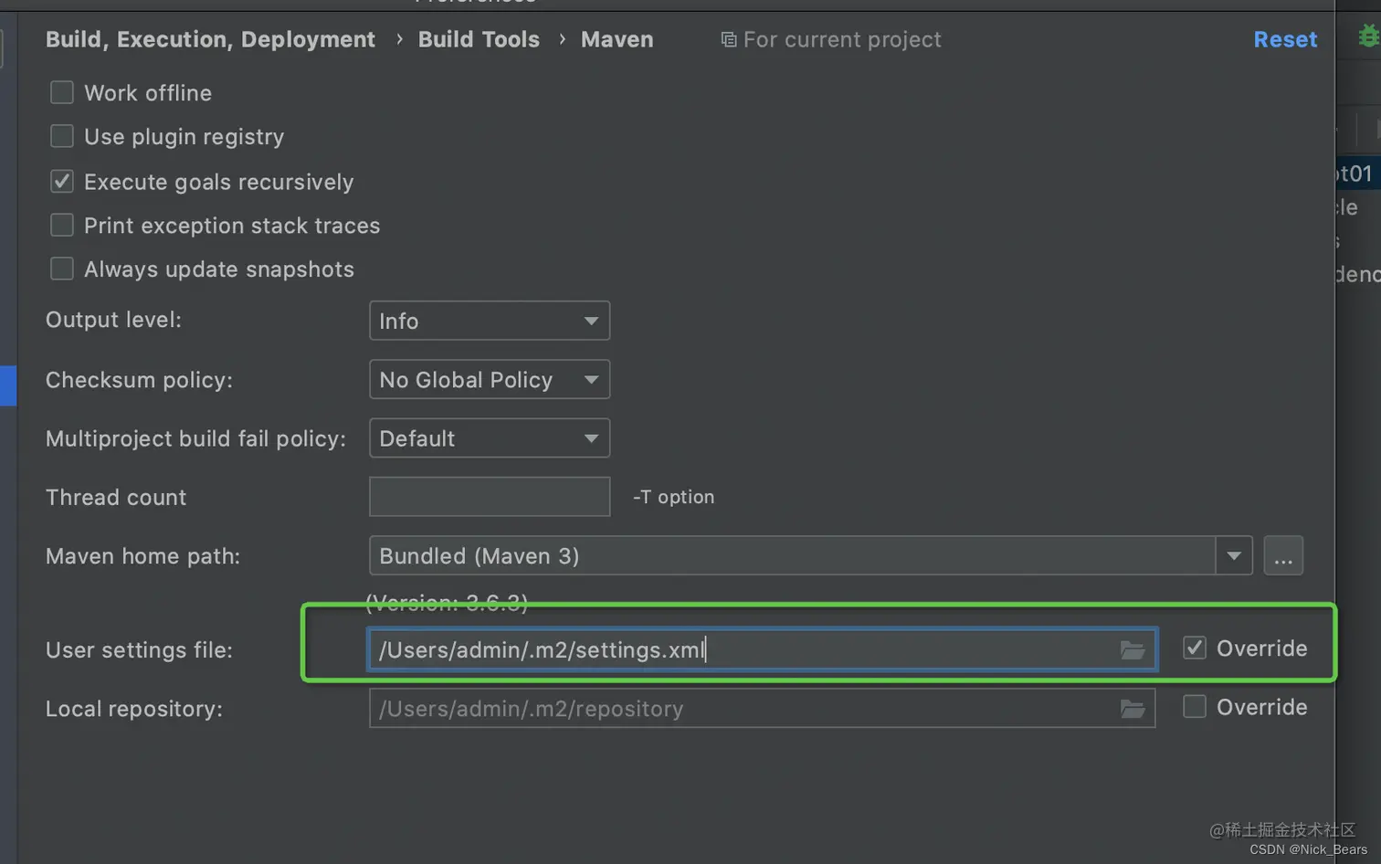Enable Use plugin registry checkbox

click(x=62, y=136)
